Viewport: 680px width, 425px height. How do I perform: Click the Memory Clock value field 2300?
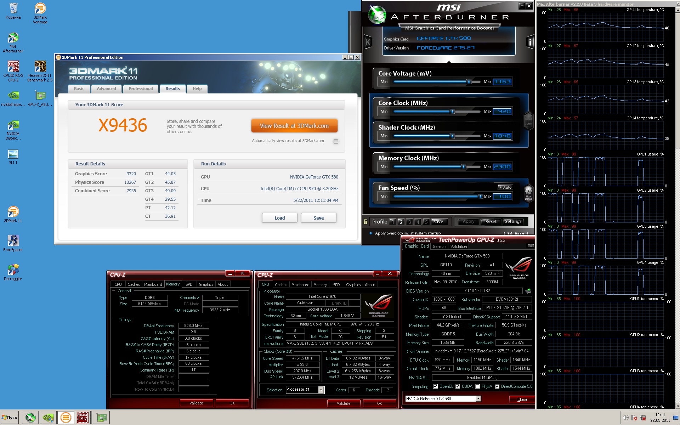tap(502, 167)
